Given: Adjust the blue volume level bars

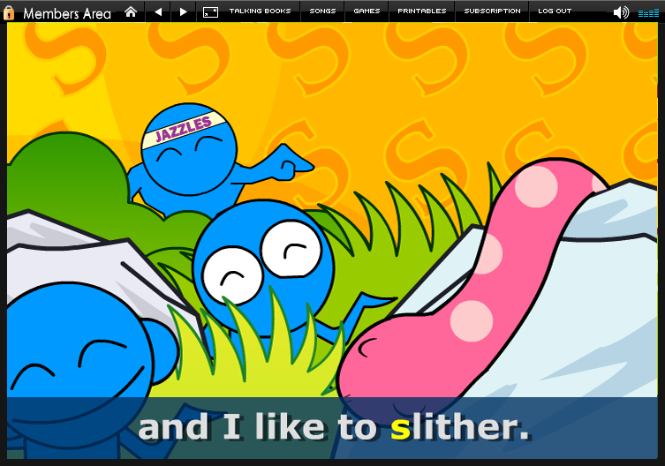Looking at the screenshot, I should (x=647, y=12).
